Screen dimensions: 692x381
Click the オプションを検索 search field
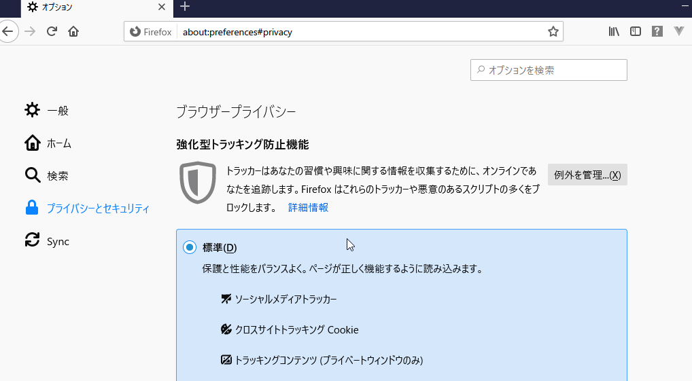[x=549, y=70]
